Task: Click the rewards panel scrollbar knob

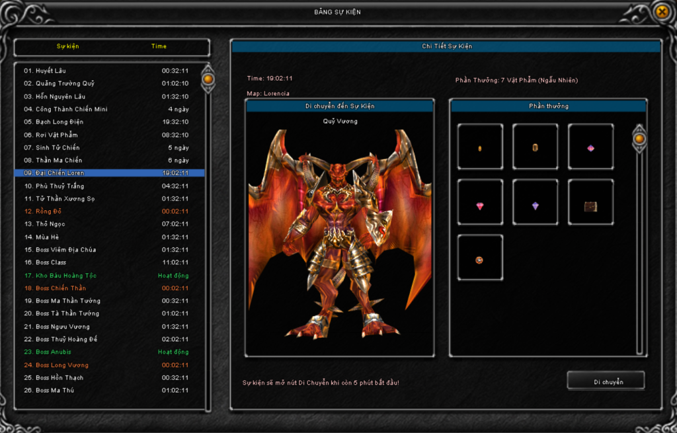Action: pyautogui.click(x=639, y=139)
